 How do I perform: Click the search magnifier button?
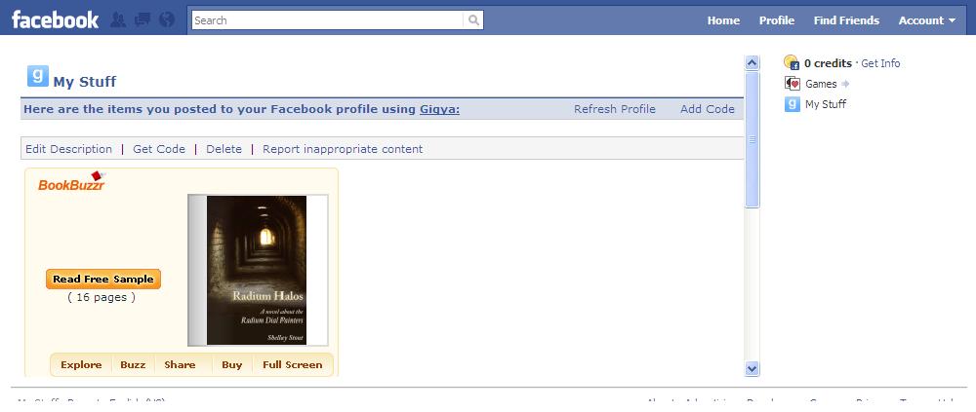[x=473, y=20]
